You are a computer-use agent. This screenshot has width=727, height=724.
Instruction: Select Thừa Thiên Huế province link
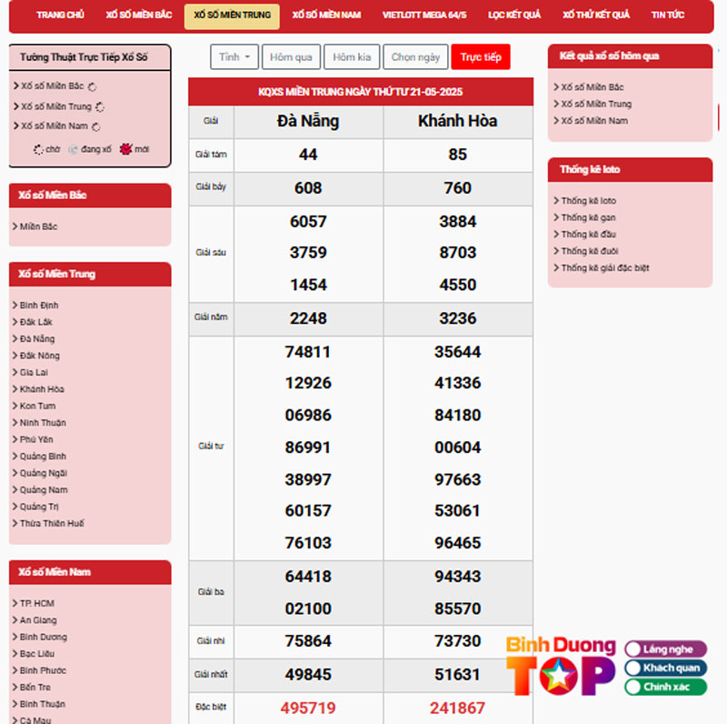coord(52,524)
